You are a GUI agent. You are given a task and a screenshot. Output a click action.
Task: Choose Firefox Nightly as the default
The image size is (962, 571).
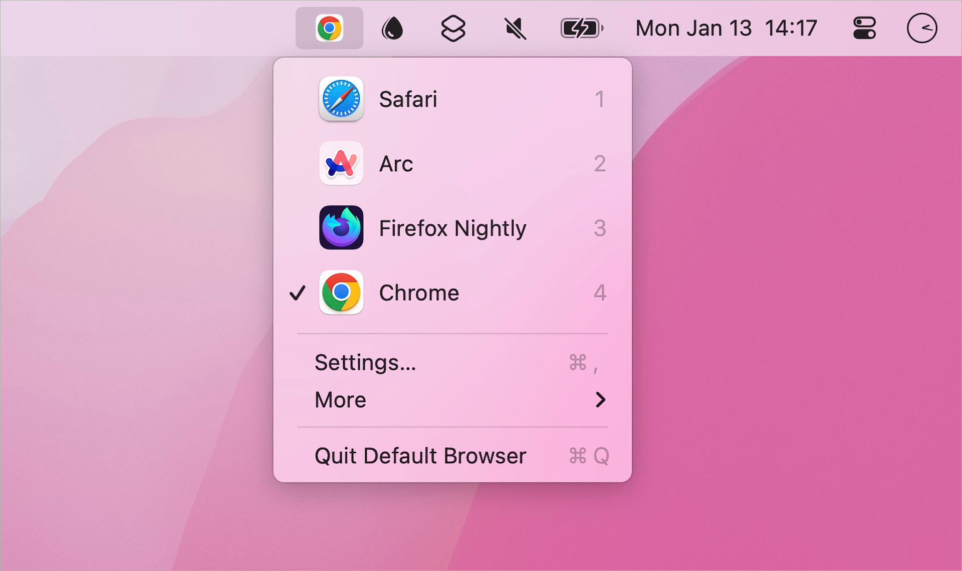click(x=452, y=228)
